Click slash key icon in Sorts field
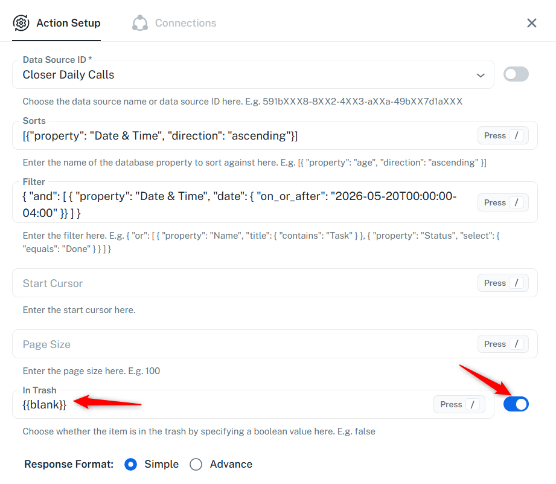 tap(516, 135)
